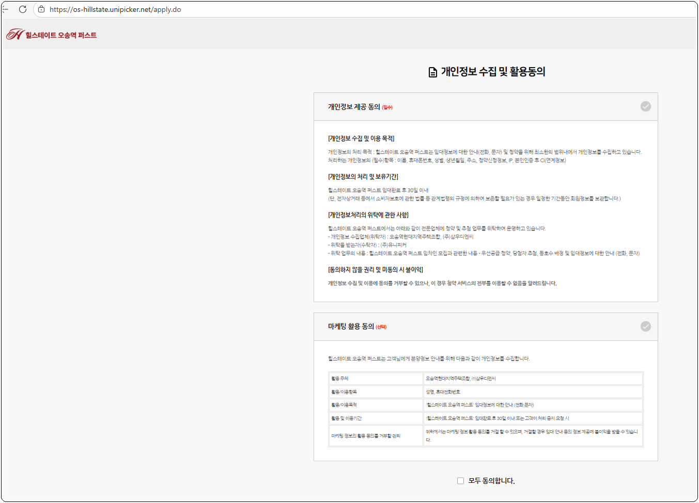Check the 모두 동의합니다 checkbox
Screen dimensions: 699x503
tap(460, 481)
